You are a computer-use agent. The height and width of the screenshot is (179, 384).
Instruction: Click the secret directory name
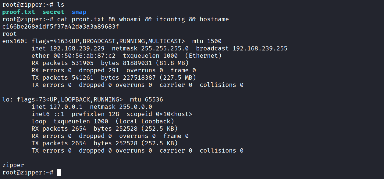53,12
